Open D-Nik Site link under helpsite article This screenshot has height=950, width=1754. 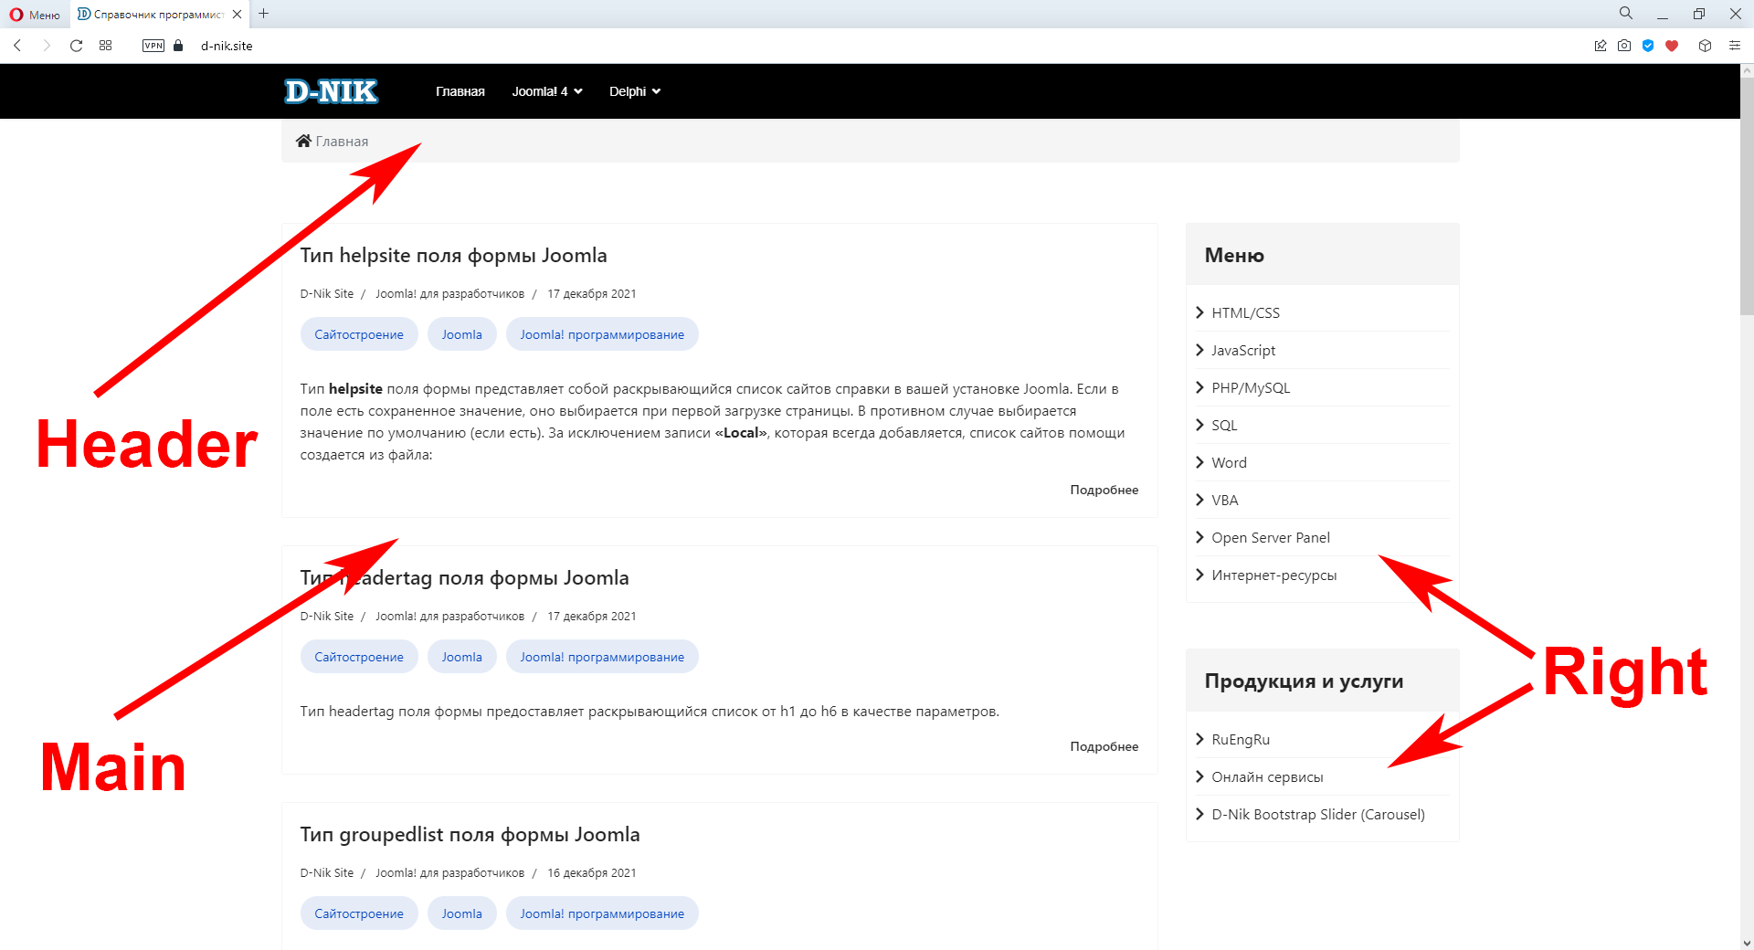pos(326,294)
